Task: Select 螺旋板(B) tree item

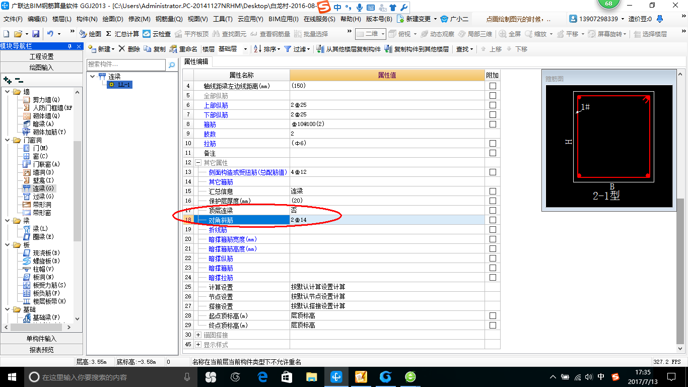Action: click(x=46, y=261)
